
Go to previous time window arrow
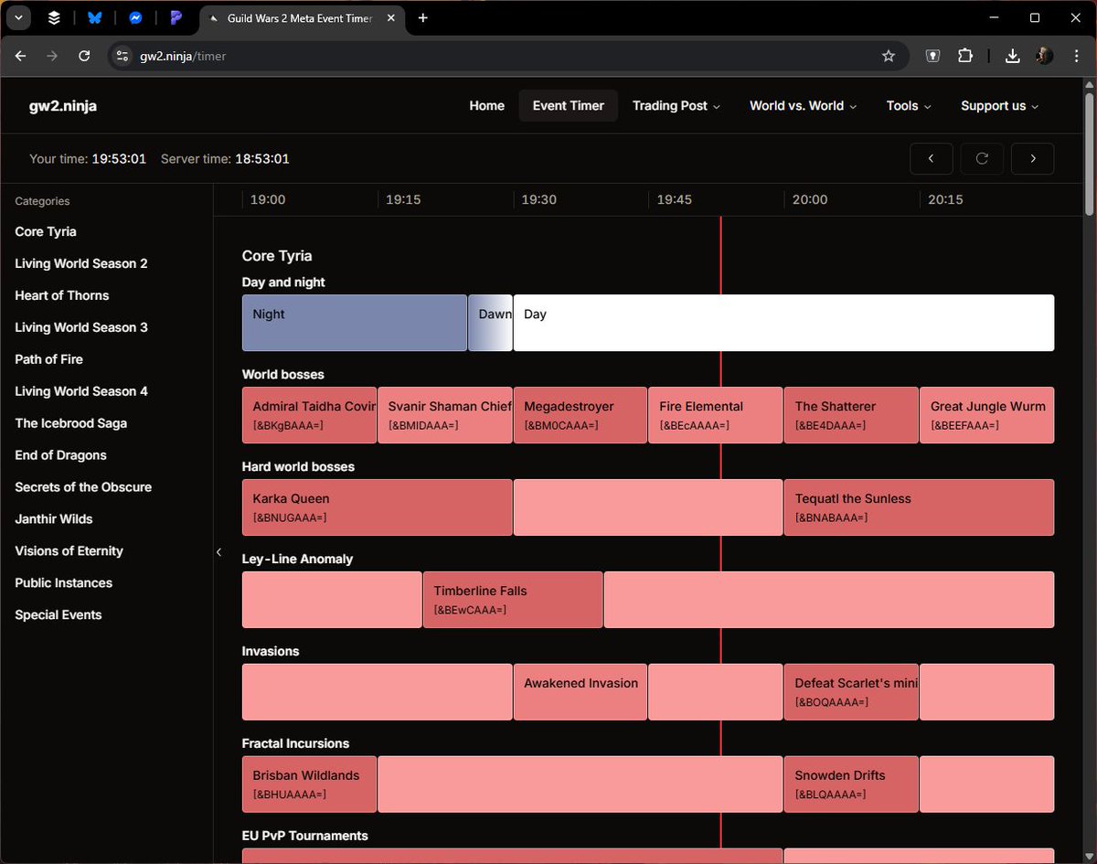(x=932, y=158)
